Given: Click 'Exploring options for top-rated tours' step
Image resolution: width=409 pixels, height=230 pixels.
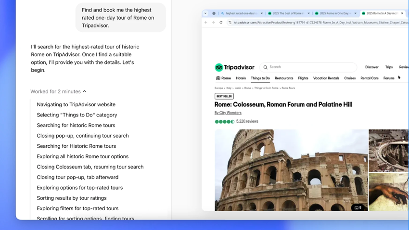Looking at the screenshot, I should (x=79, y=188).
